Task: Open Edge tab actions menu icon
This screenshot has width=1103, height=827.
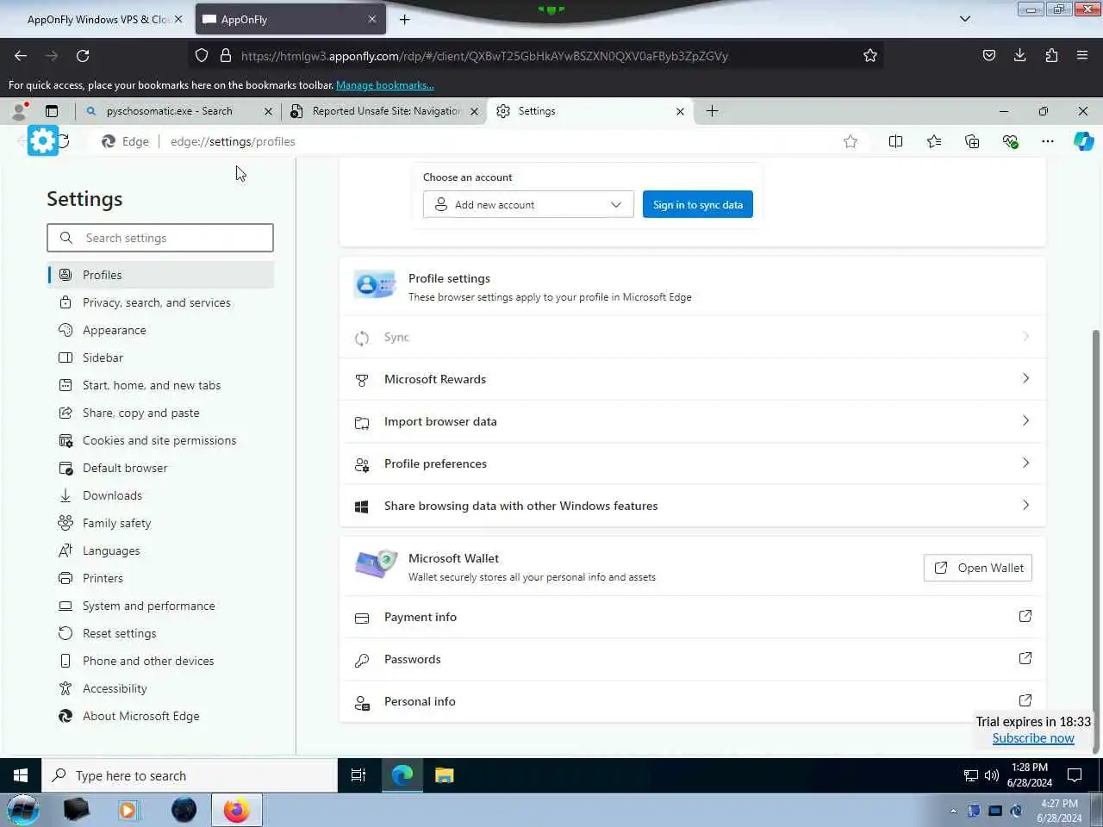Action: tap(52, 111)
